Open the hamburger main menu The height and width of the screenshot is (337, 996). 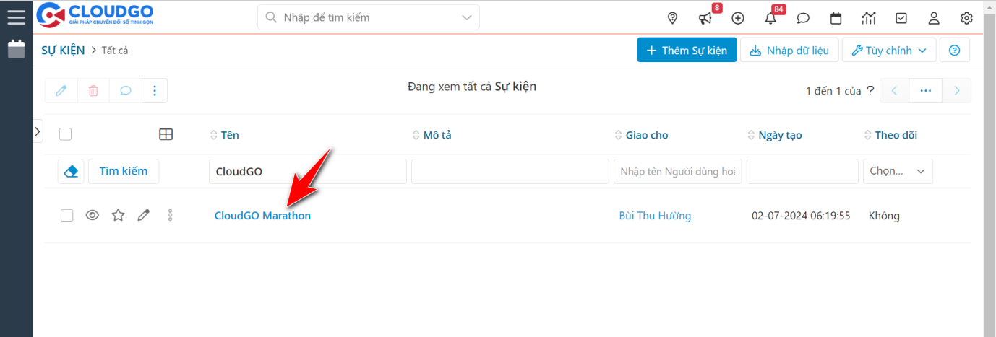click(16, 17)
